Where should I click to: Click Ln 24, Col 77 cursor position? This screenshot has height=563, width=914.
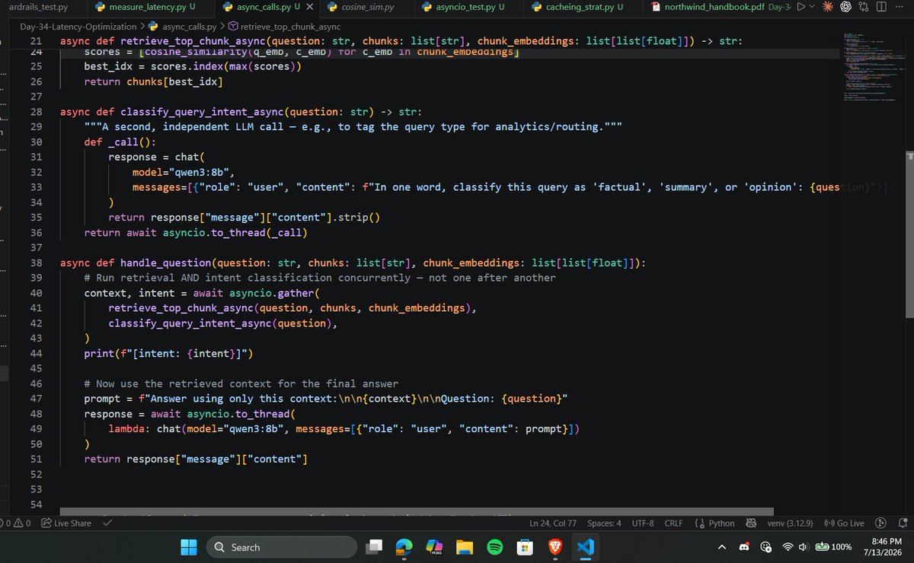(x=553, y=523)
